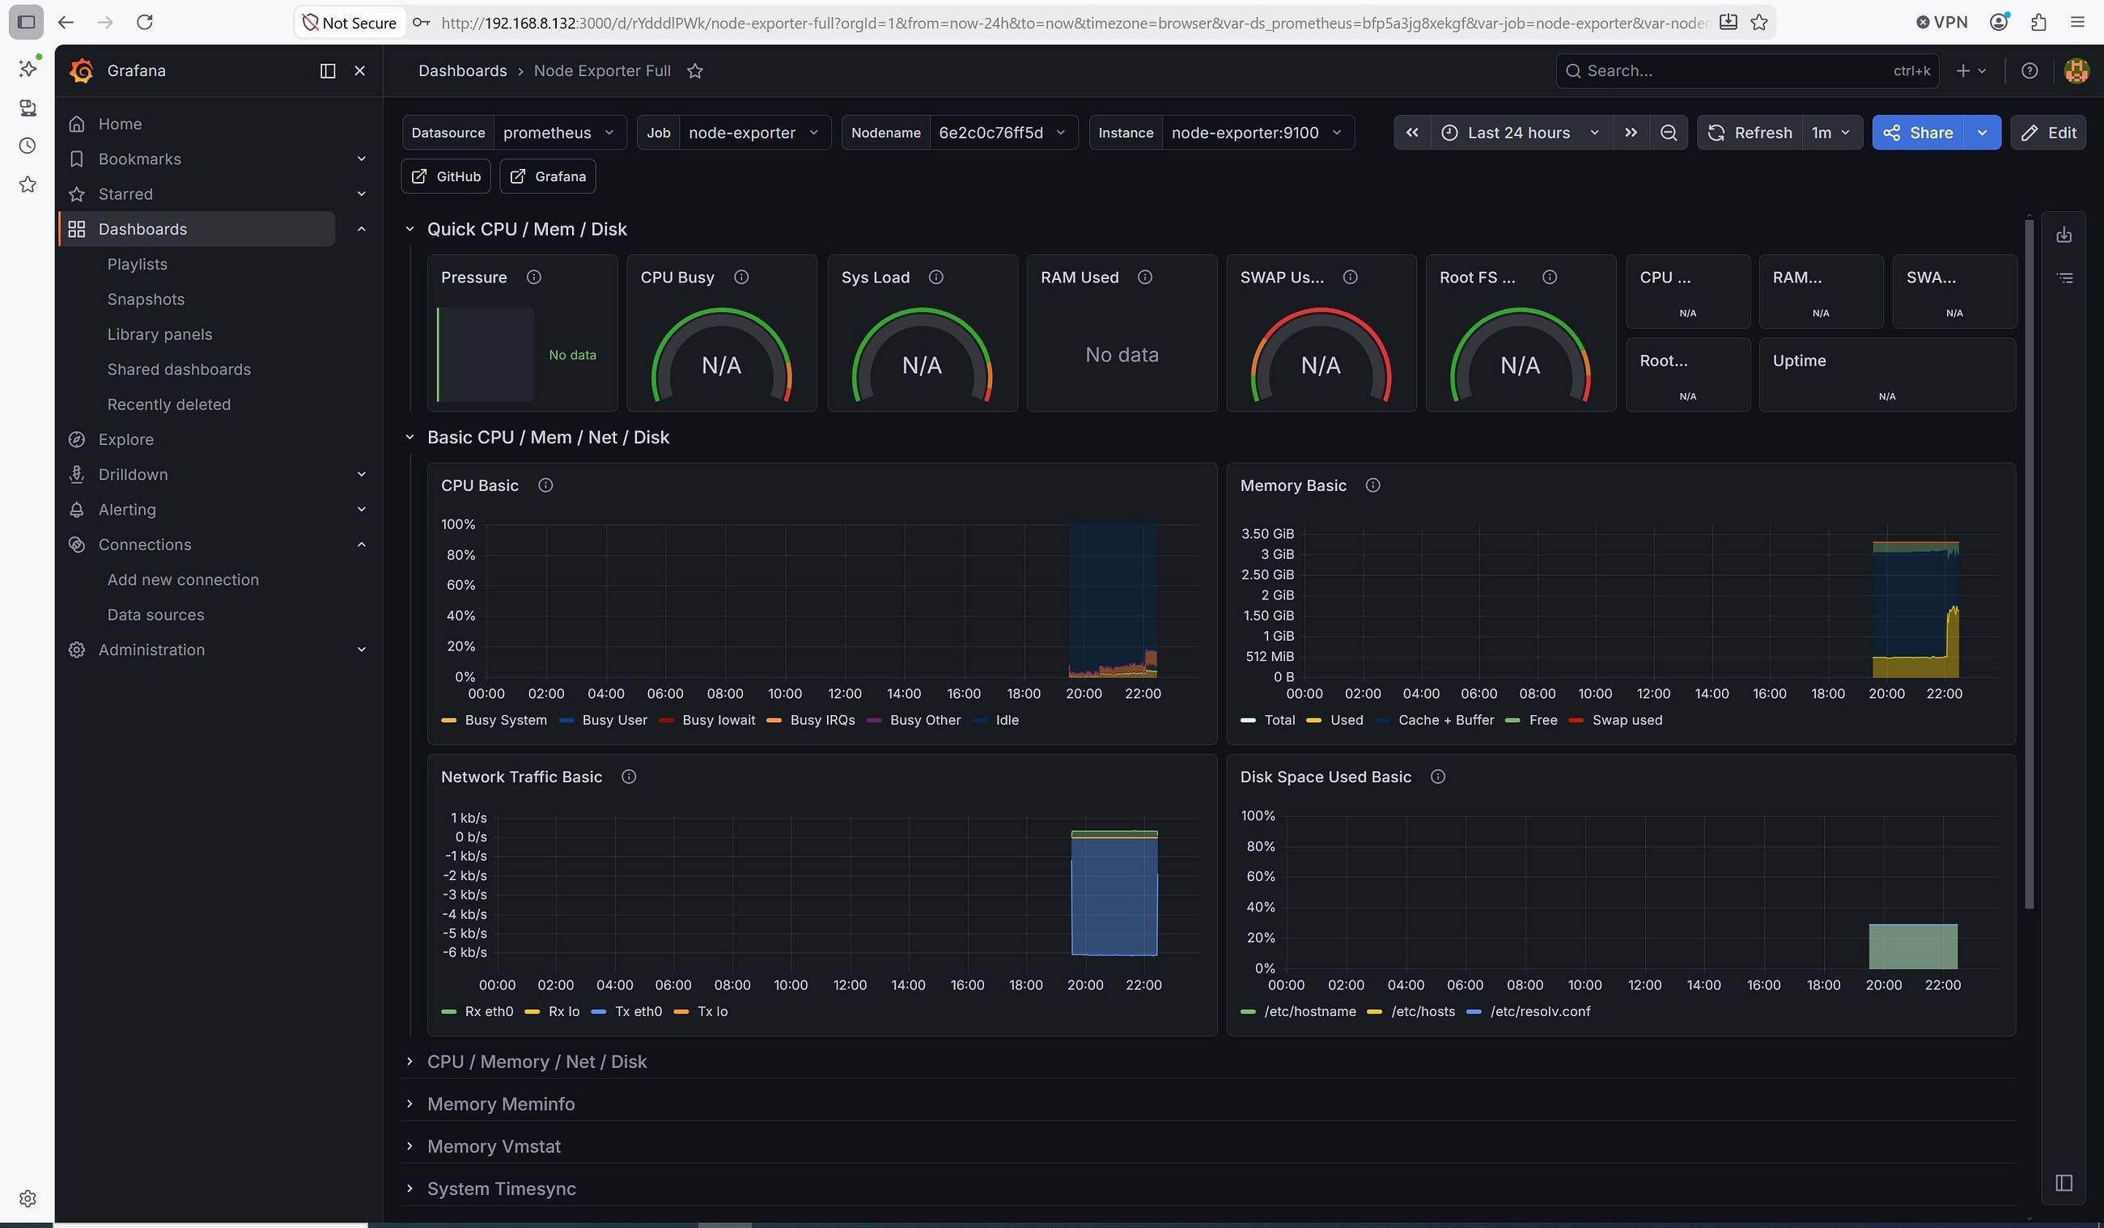2104x1228 pixels.
Task: Zoom out the time range
Action: point(1668,133)
